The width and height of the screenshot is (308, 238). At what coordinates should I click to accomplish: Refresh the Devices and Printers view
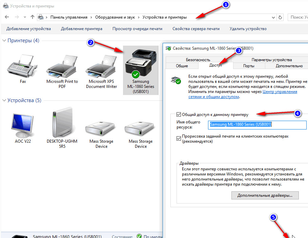click(280, 18)
